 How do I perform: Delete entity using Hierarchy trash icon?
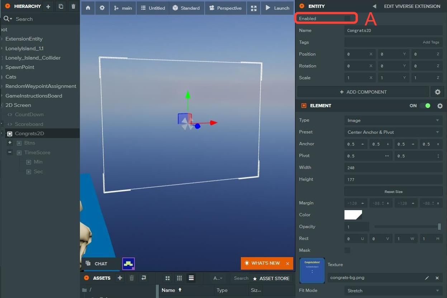point(73,6)
